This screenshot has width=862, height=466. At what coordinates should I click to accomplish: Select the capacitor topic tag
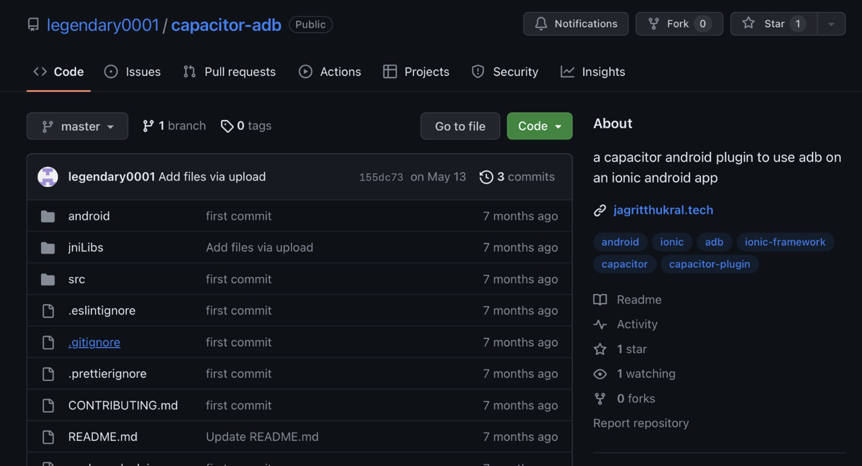[624, 264]
